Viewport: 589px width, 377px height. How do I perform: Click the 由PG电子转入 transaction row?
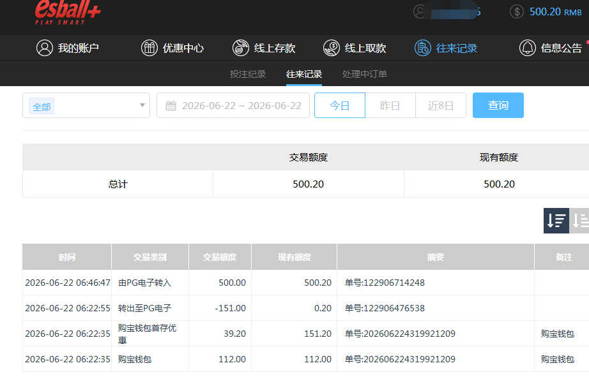coord(306,283)
